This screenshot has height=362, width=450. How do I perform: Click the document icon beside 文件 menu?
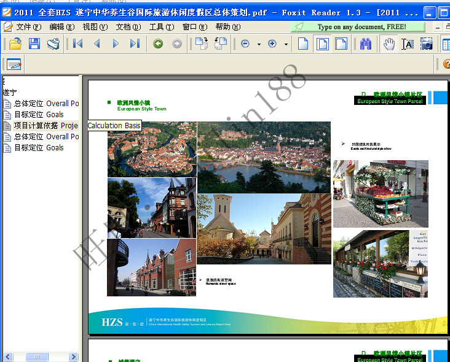(x=8, y=27)
